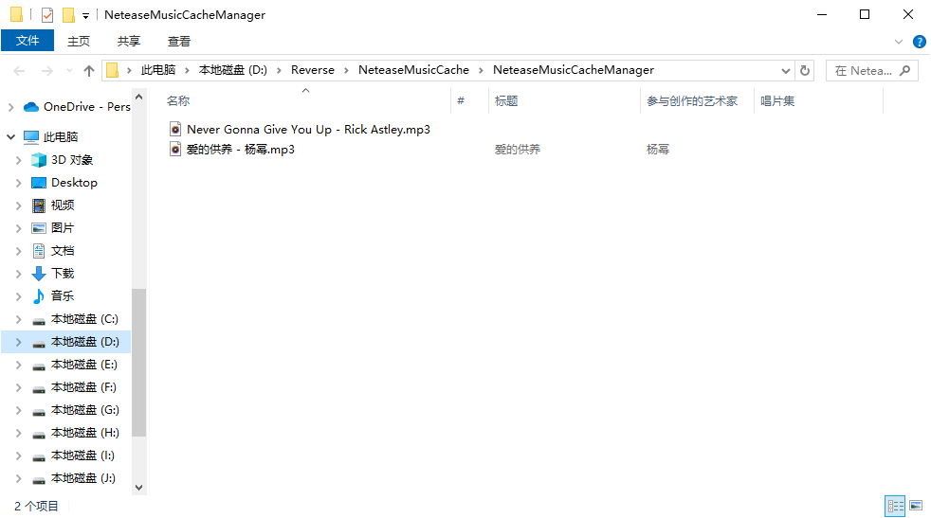Expand the ribbon with the chevron

[x=899, y=42]
